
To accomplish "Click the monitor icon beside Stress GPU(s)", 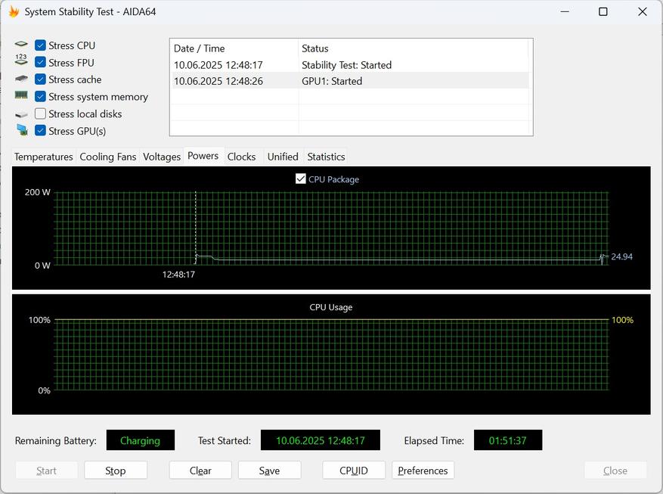I will (x=22, y=130).
